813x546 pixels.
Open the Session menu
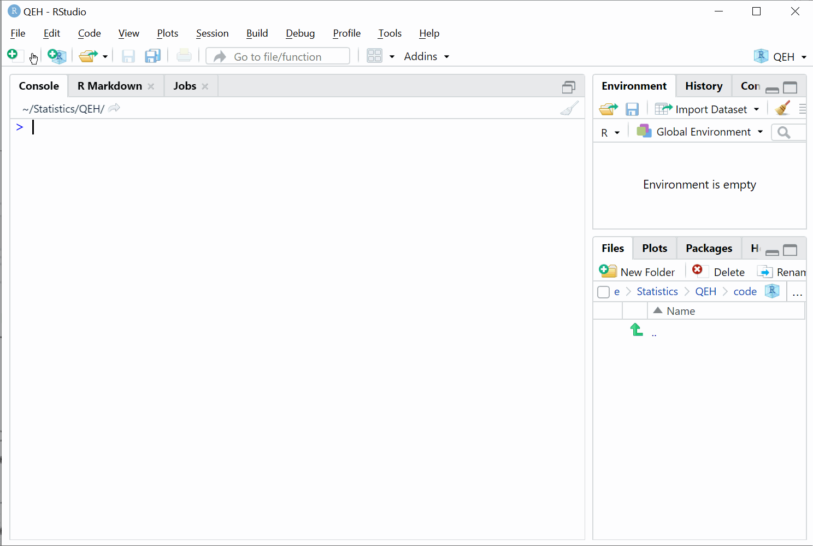coord(212,33)
